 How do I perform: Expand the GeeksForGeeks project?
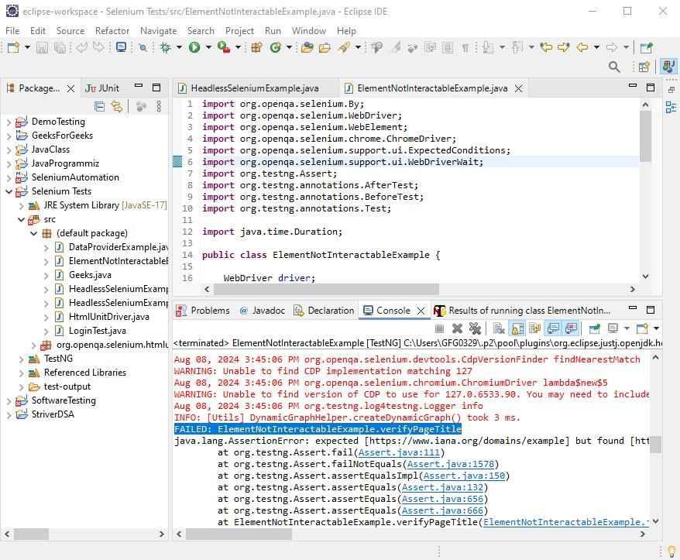[x=9, y=136]
